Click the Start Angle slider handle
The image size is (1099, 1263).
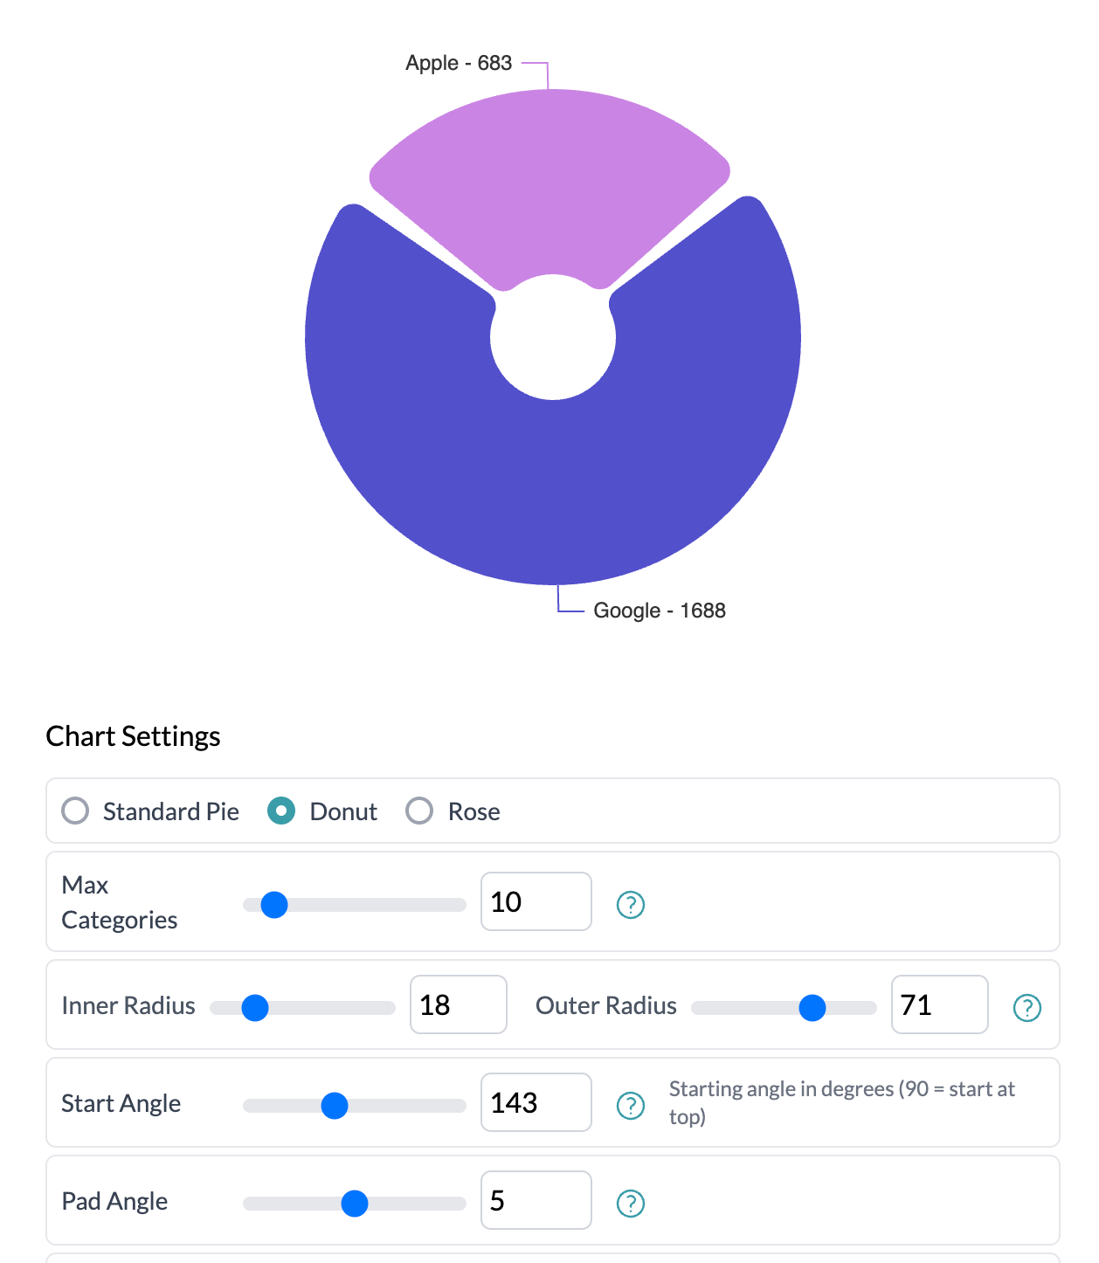click(335, 1106)
